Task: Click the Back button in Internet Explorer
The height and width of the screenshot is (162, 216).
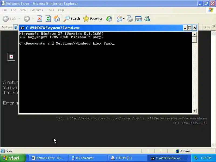Action: pos(9,19)
